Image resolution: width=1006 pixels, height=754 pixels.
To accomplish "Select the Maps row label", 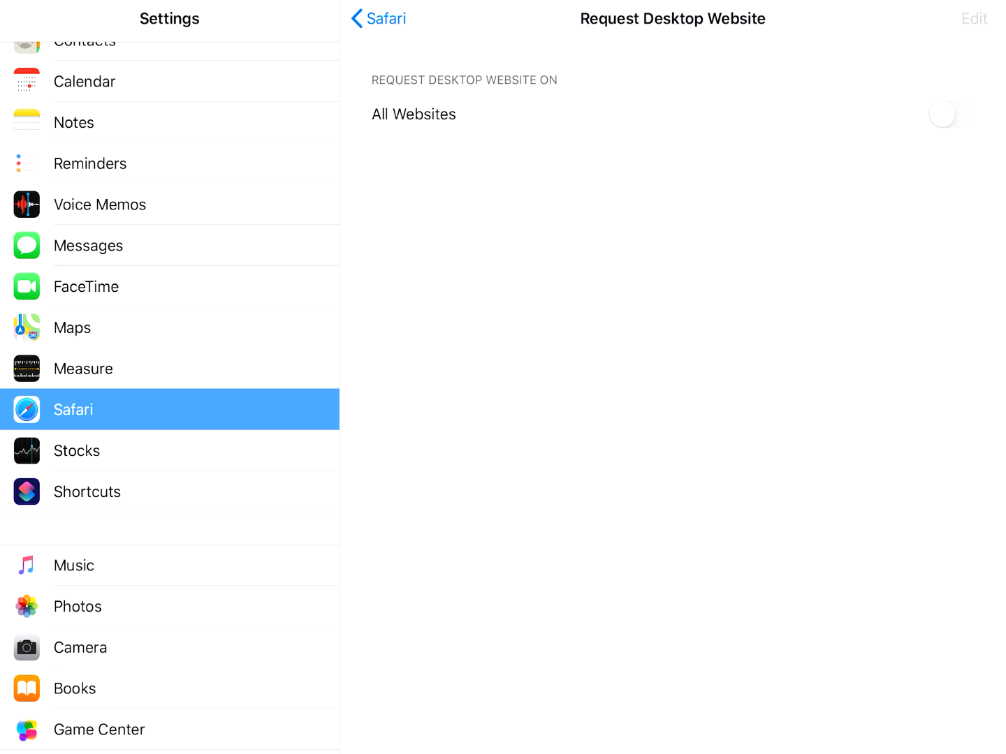I will point(73,327).
